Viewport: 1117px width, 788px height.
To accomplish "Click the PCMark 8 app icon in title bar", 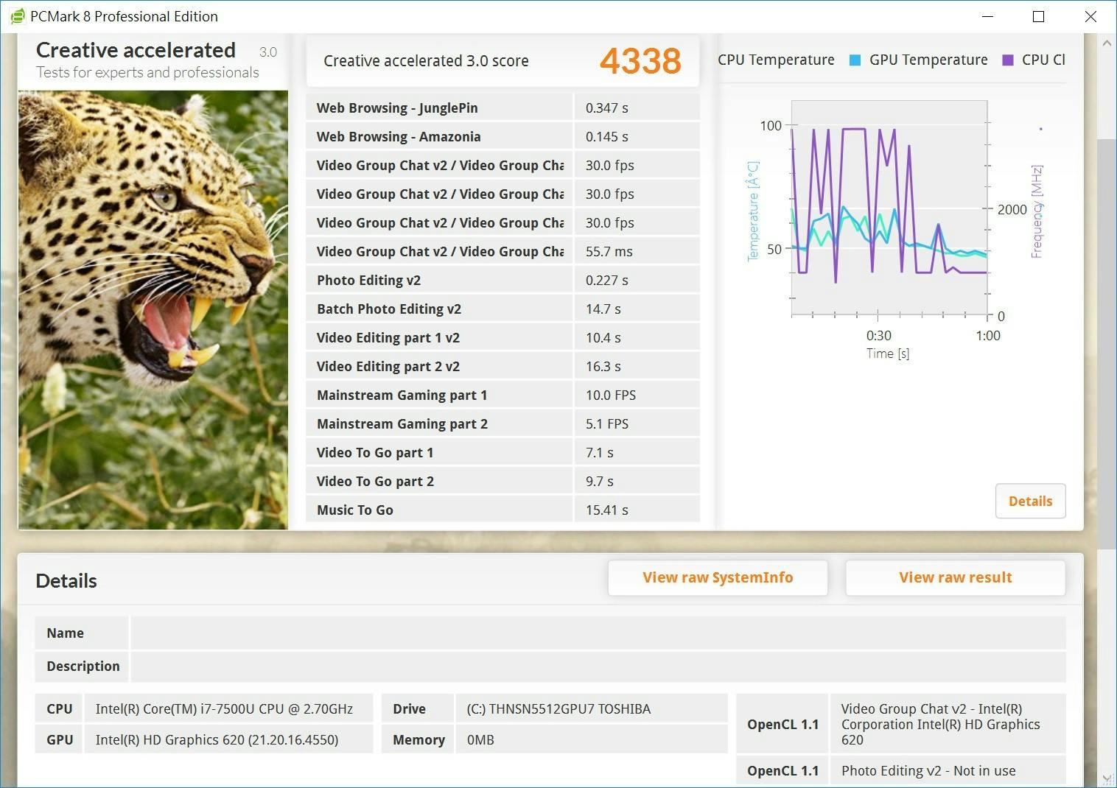I will (x=17, y=16).
